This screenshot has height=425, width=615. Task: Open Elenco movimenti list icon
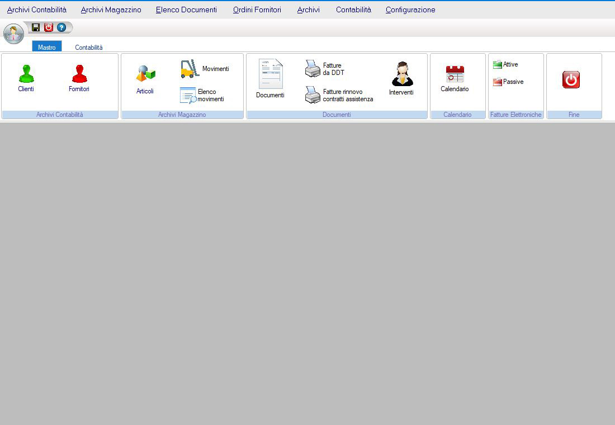(188, 96)
